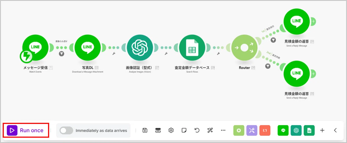
Task: Open the filter after the メッセージ受信 module
Action: 61,54
